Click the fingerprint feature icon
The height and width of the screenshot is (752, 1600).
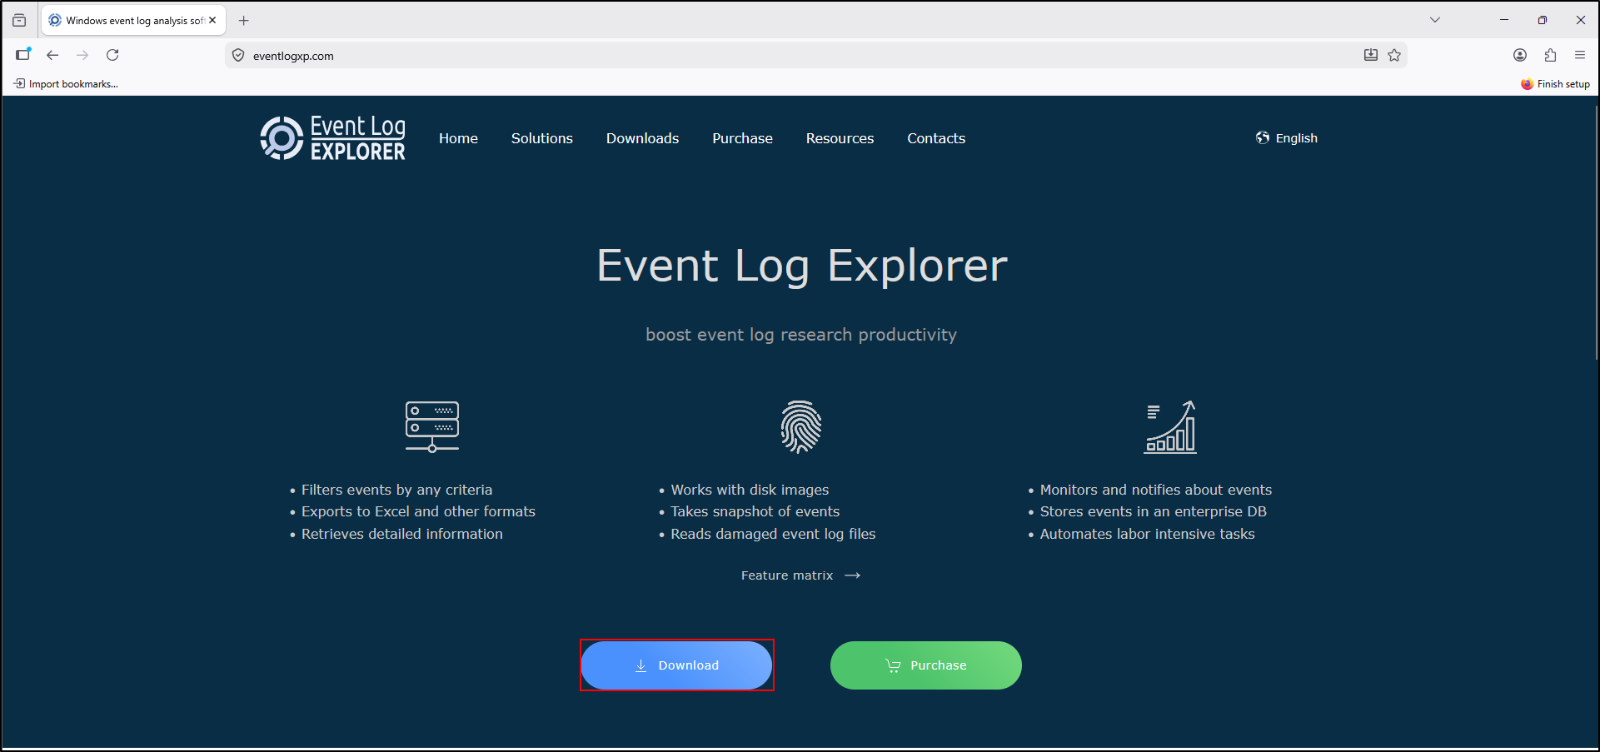click(x=801, y=426)
